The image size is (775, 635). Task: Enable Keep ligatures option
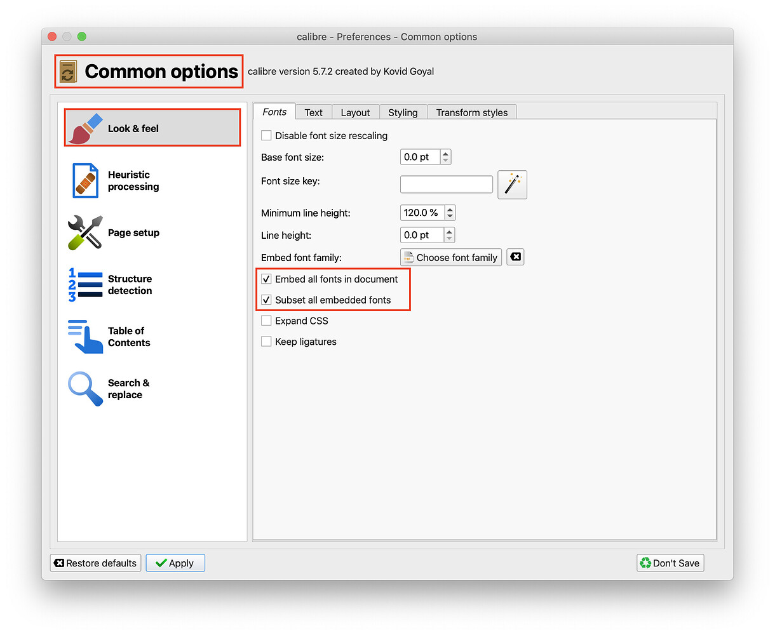(266, 342)
